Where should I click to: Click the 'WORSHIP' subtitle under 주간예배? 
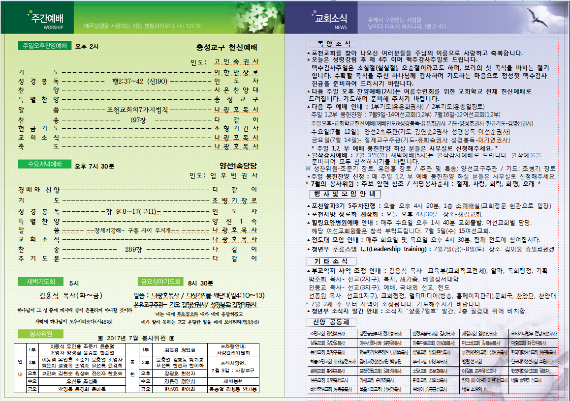(x=54, y=28)
